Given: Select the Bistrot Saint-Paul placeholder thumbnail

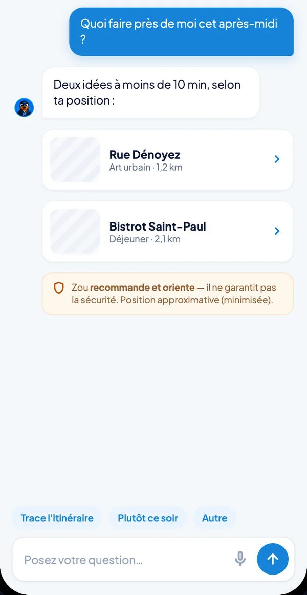Looking at the screenshot, I should [x=75, y=232].
